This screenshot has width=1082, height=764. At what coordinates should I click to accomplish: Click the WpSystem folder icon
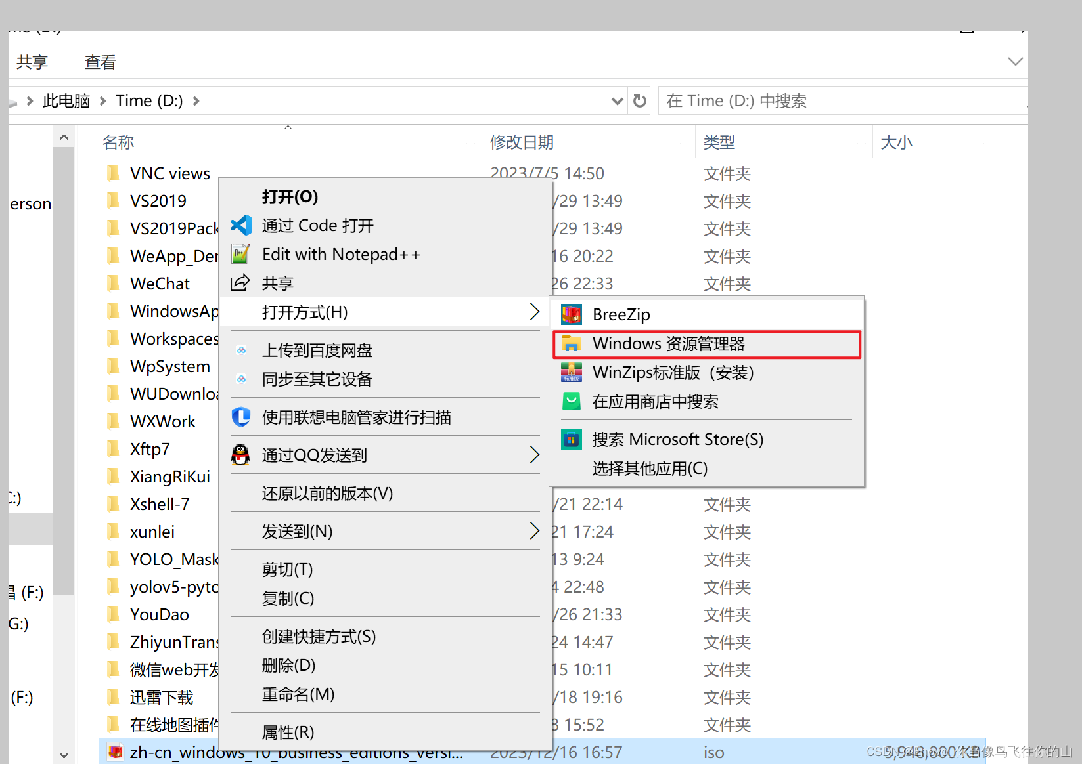[x=114, y=366]
